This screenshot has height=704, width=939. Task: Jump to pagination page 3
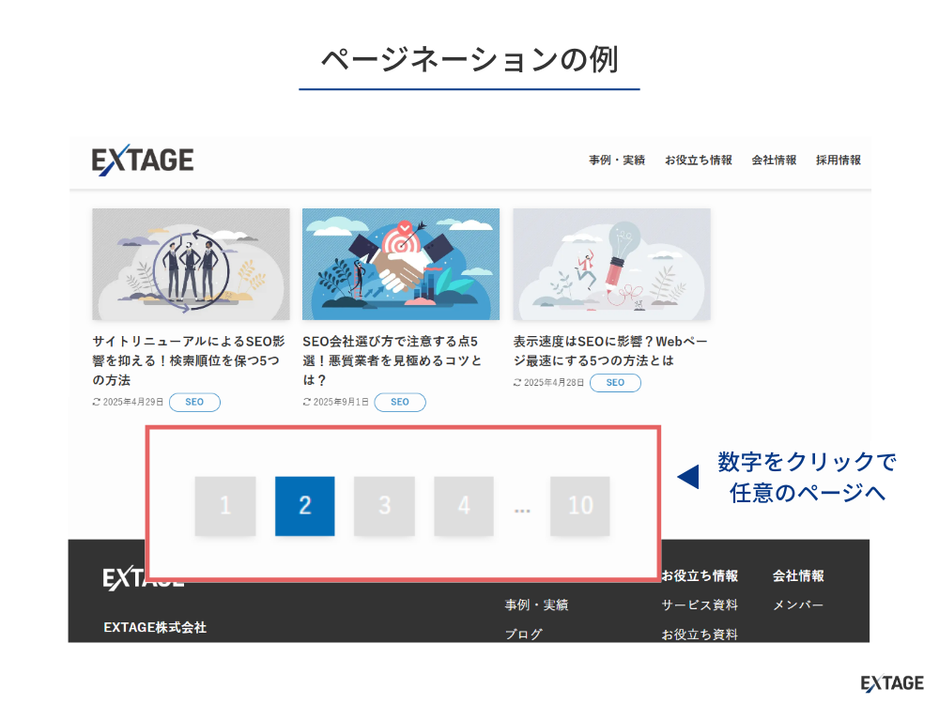(384, 506)
